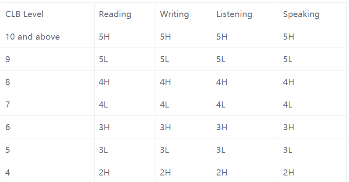Click the CLB level 7 cell
Viewport: 349px width, 182px height.
8,105
